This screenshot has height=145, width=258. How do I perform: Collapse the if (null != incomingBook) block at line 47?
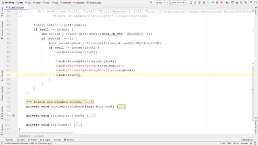point(18,48)
